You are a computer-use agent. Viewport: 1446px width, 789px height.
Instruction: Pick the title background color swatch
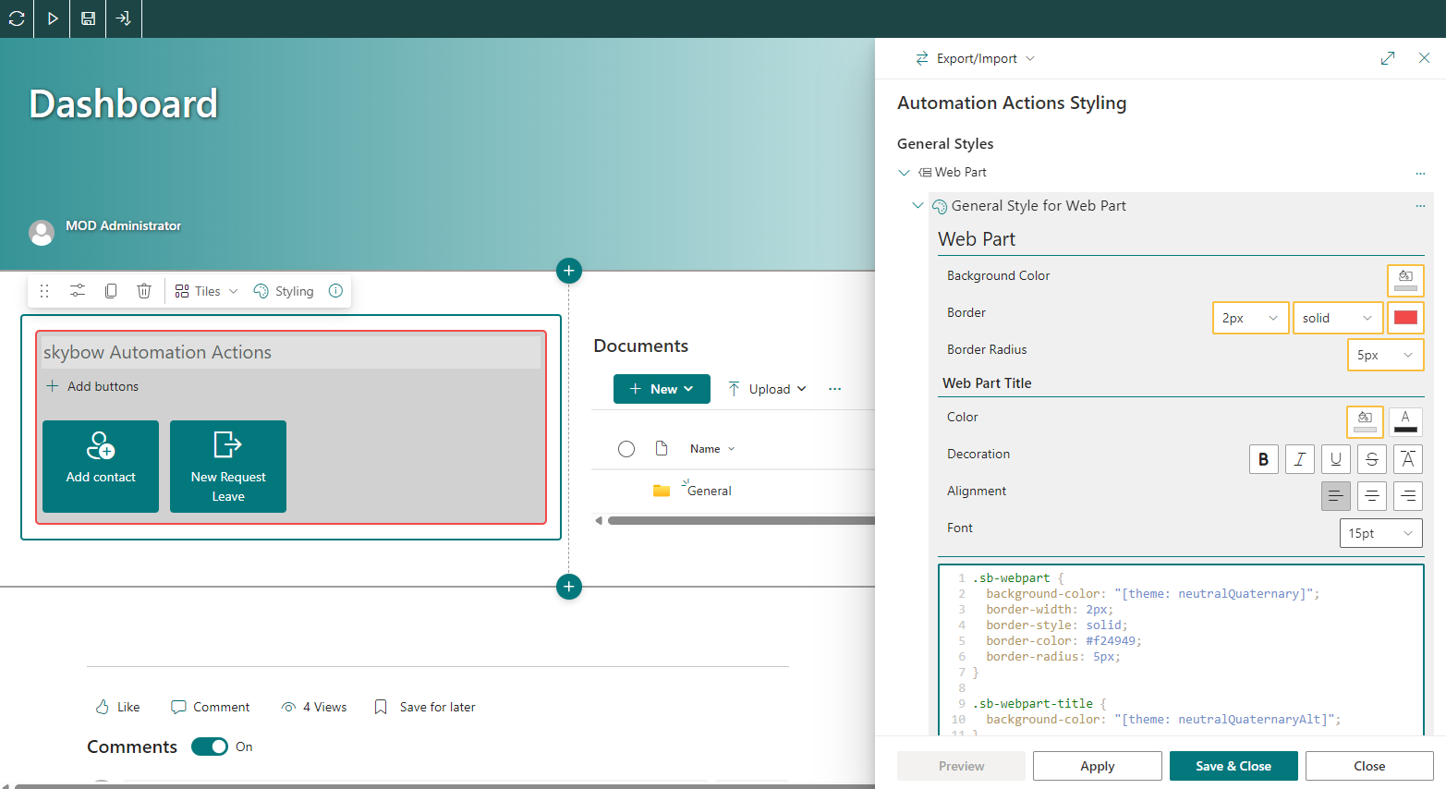[1365, 421]
